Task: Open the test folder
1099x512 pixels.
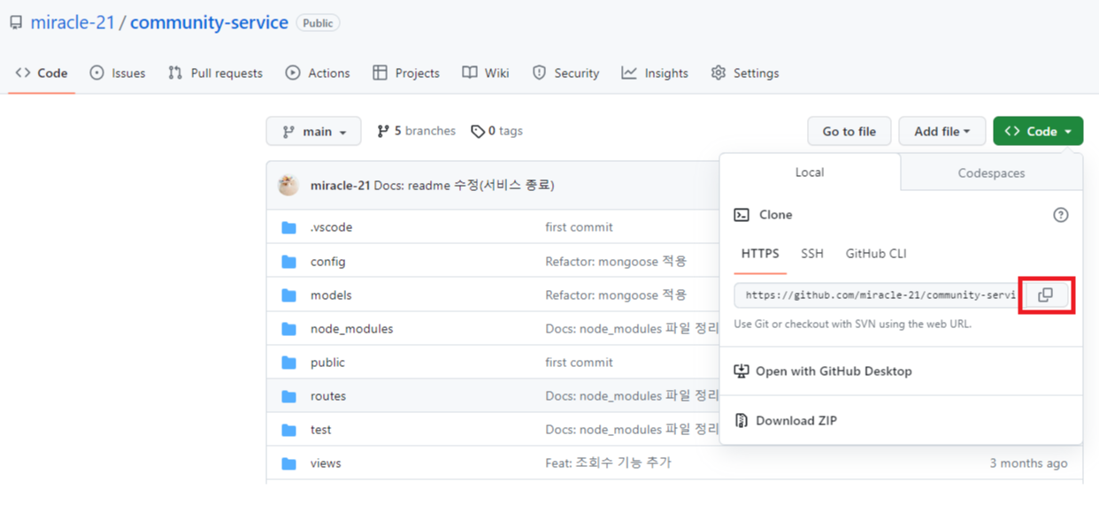Action: pyautogui.click(x=320, y=430)
